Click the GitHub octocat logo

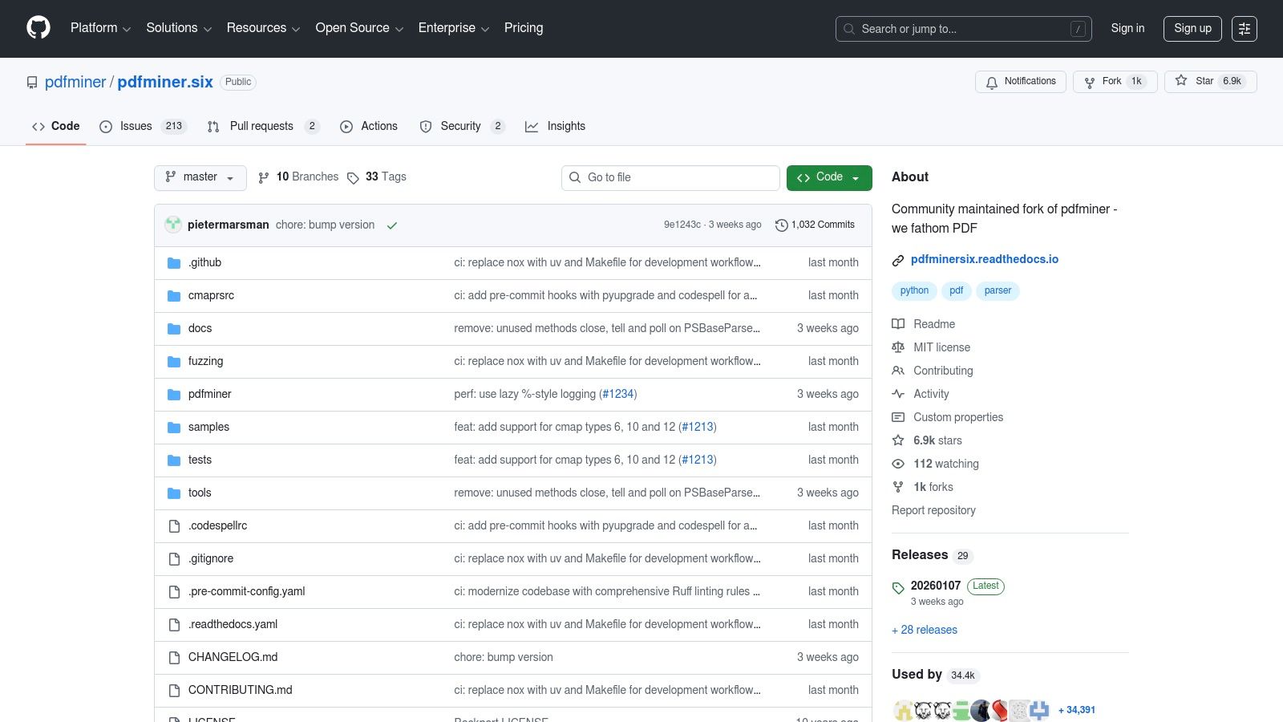click(38, 27)
